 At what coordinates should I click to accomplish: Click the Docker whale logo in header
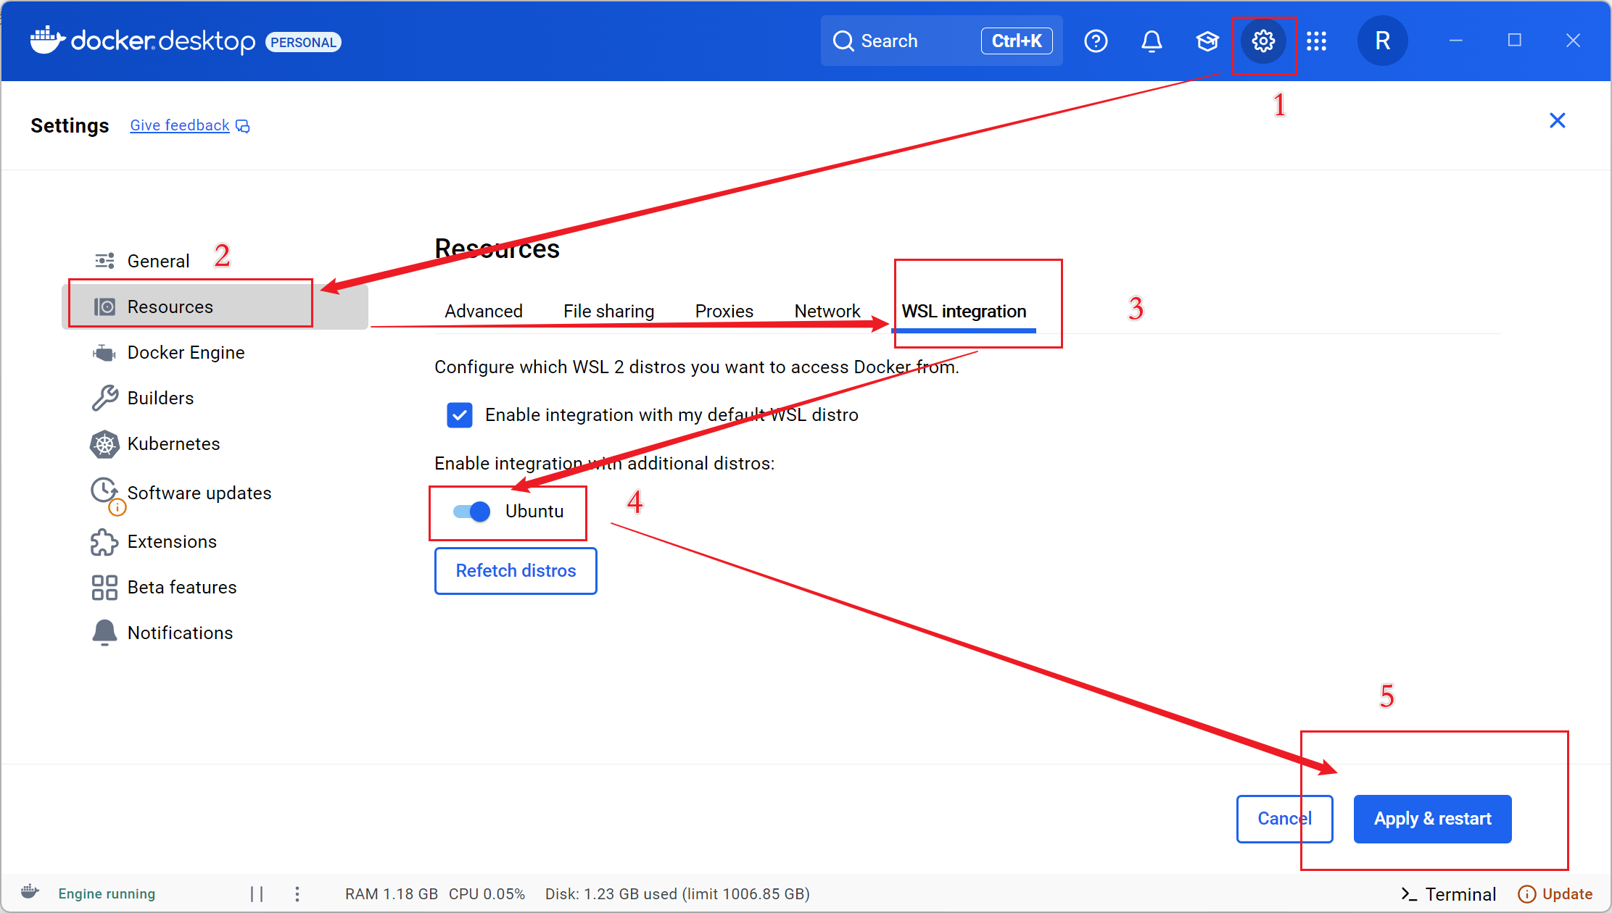(48, 41)
